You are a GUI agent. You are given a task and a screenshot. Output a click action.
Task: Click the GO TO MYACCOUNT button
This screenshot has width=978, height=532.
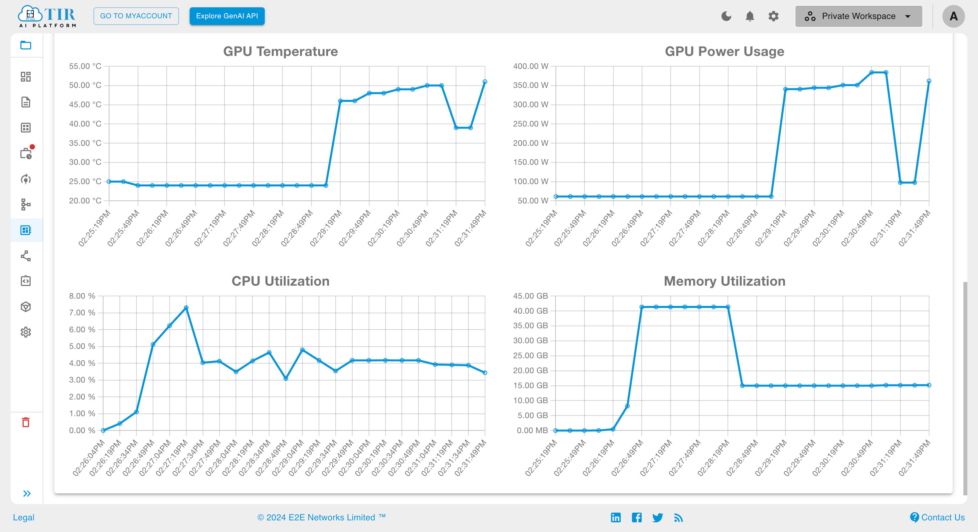coord(136,16)
